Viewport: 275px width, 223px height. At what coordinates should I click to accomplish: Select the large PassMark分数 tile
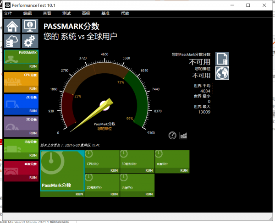[62, 171]
